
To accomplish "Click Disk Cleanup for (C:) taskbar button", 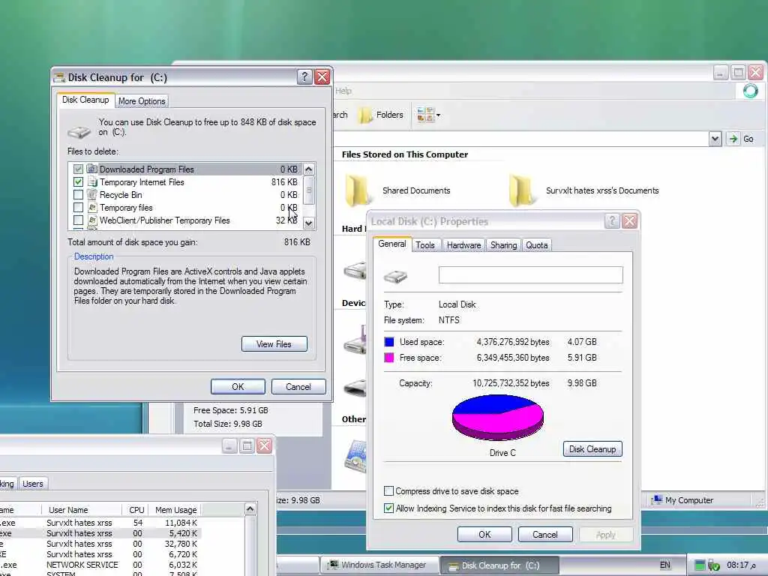I will point(499,565).
